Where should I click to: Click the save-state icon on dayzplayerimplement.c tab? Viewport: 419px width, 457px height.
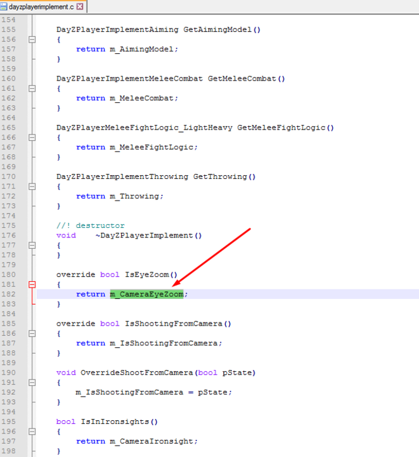(4, 7)
